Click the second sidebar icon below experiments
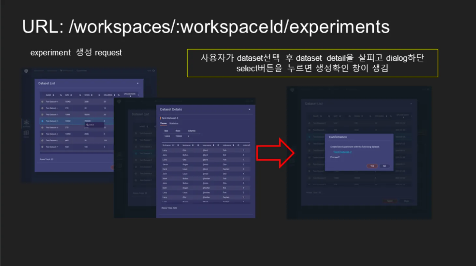 tap(26, 133)
